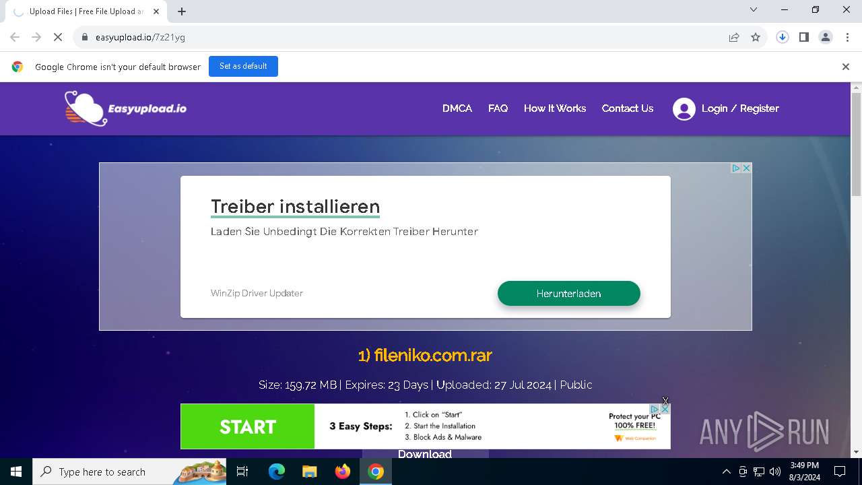Open volume control in system tray
This screenshot has width=862, height=485.
(775, 472)
